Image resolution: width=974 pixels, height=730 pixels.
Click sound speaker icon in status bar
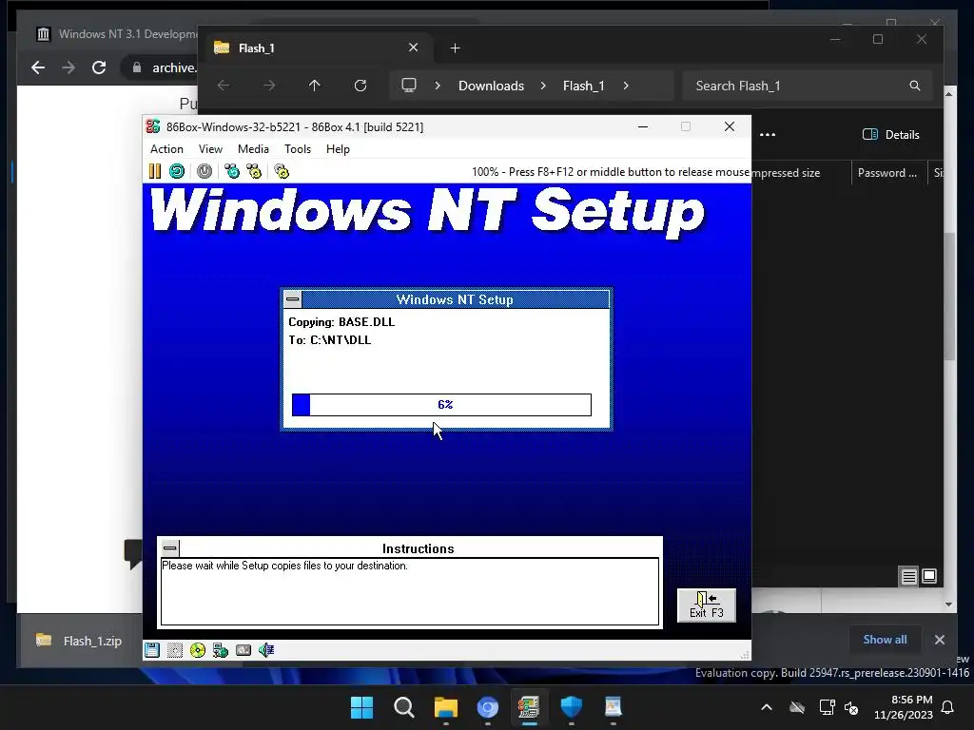[266, 650]
